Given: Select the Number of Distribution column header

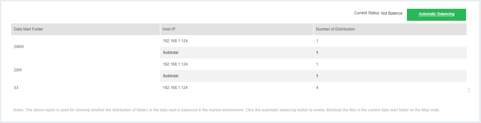Looking at the screenshot, I should 390,29.
